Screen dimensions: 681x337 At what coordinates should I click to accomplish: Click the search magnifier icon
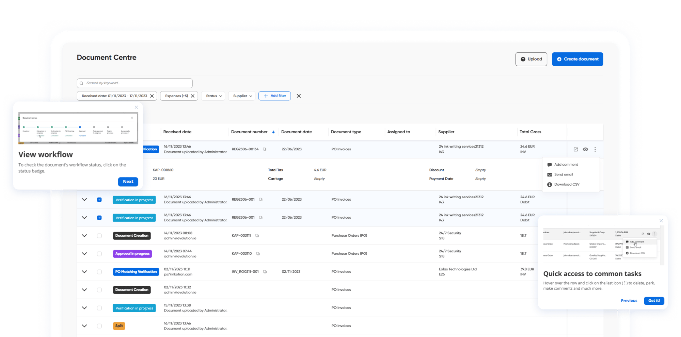pyautogui.click(x=81, y=83)
